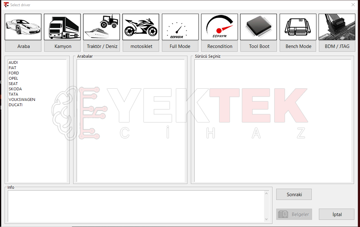Choose VOLKSWAGEN from the brand list
The height and width of the screenshot is (227, 360).
[22, 99]
